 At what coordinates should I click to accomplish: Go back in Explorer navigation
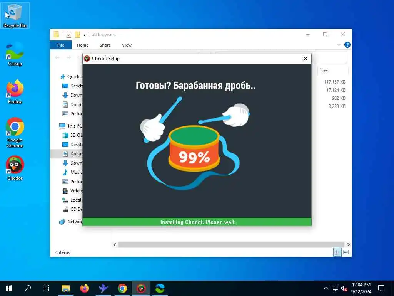[x=57, y=58]
